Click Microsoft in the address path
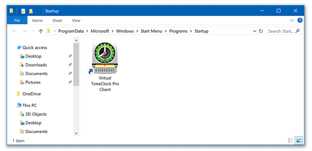 tap(100, 31)
